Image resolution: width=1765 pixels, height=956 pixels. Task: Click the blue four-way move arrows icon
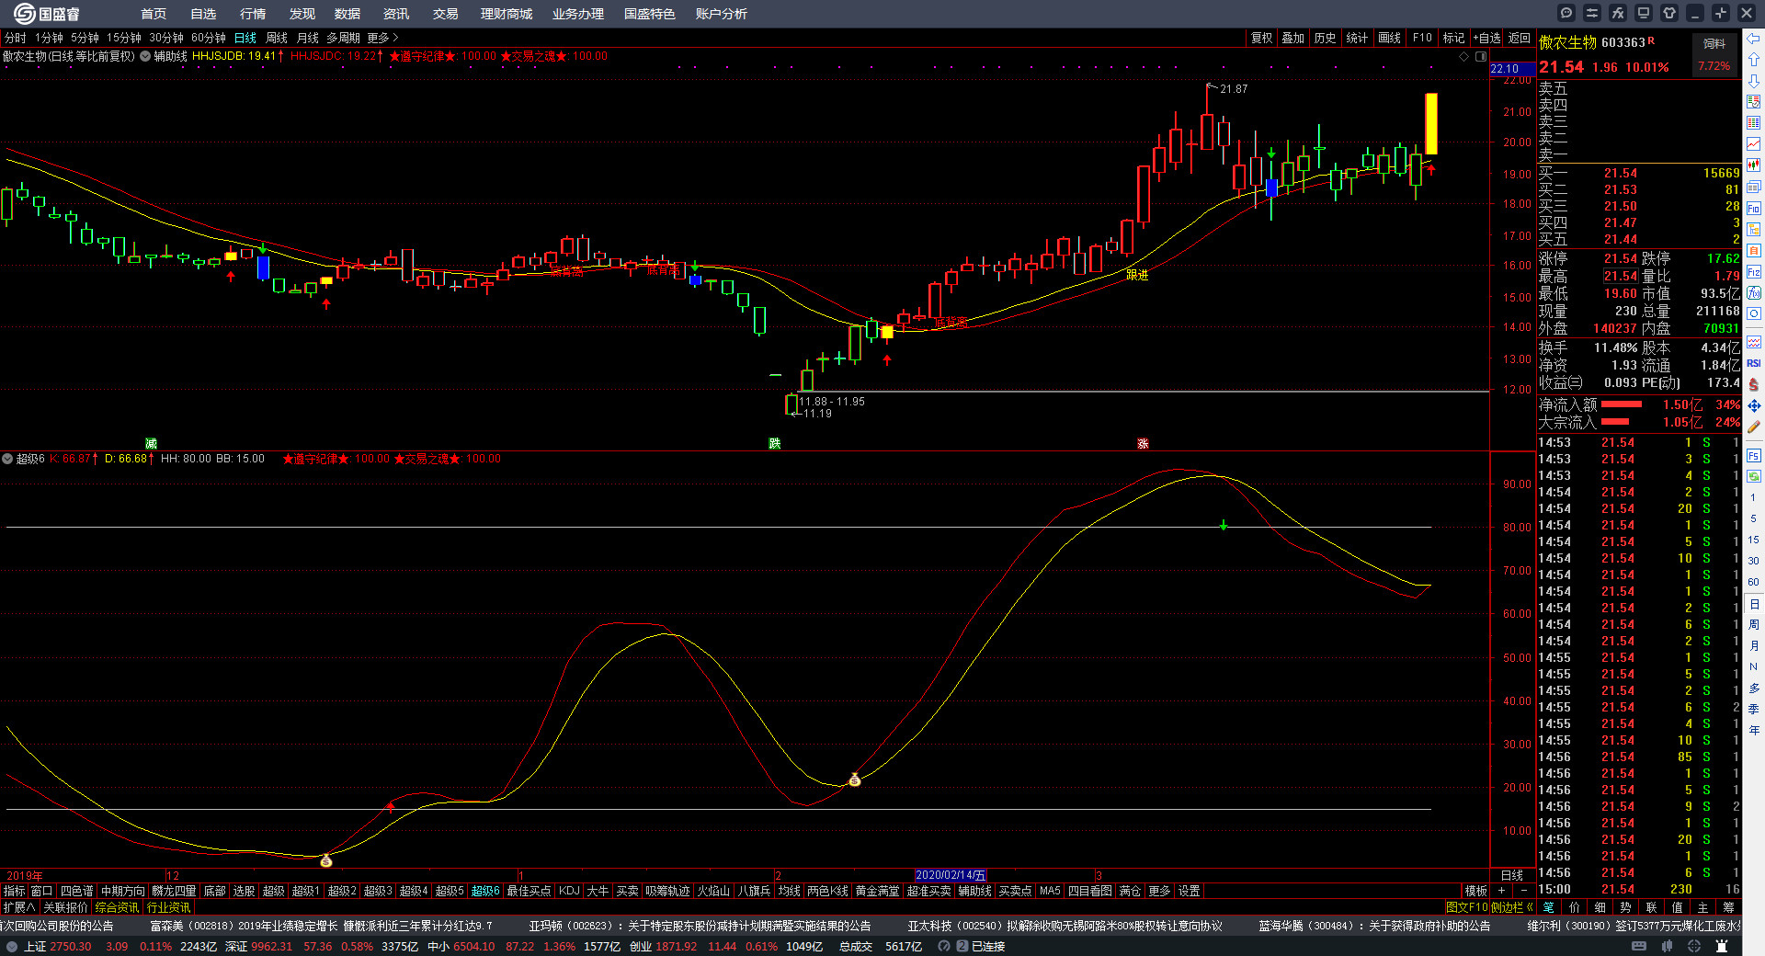tap(1754, 405)
